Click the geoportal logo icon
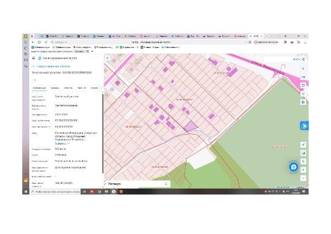The height and width of the screenshot is (234, 331). tap(40, 58)
